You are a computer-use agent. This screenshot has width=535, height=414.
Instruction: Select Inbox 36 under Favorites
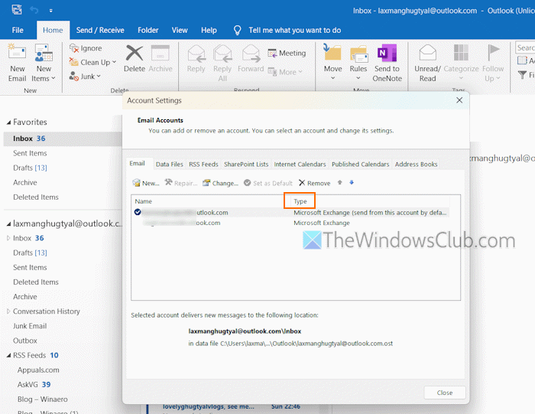(x=63, y=139)
